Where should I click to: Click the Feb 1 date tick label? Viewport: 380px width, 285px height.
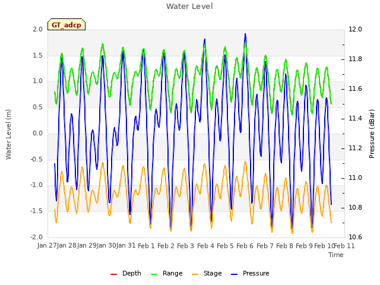click(146, 246)
